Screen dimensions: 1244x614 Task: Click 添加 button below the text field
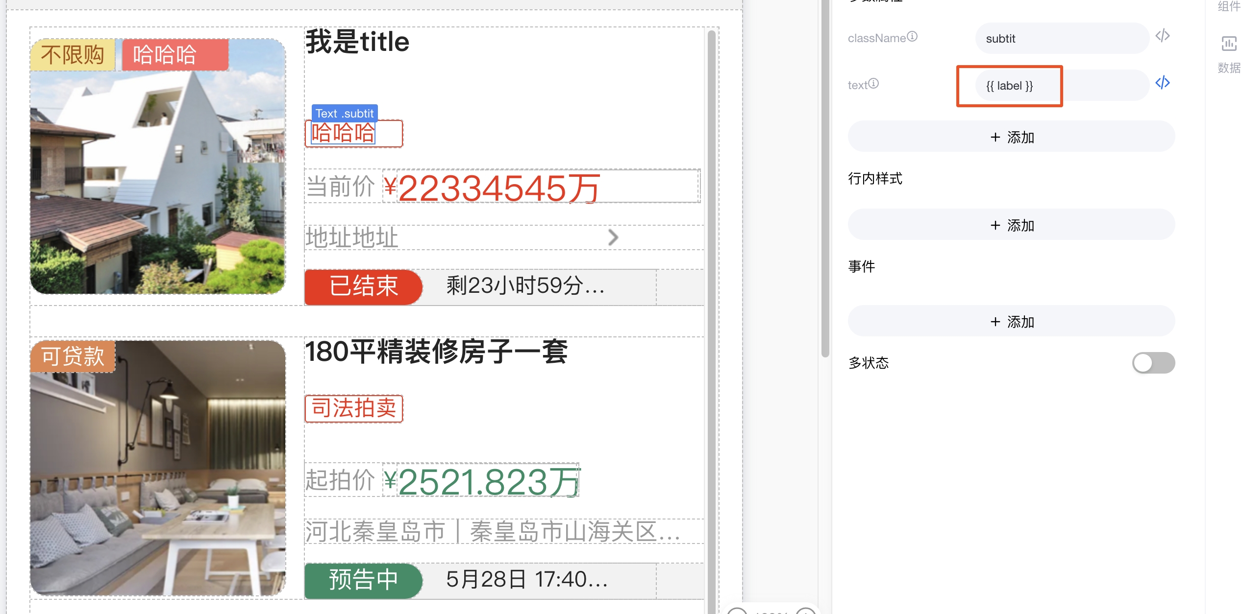tap(1011, 137)
